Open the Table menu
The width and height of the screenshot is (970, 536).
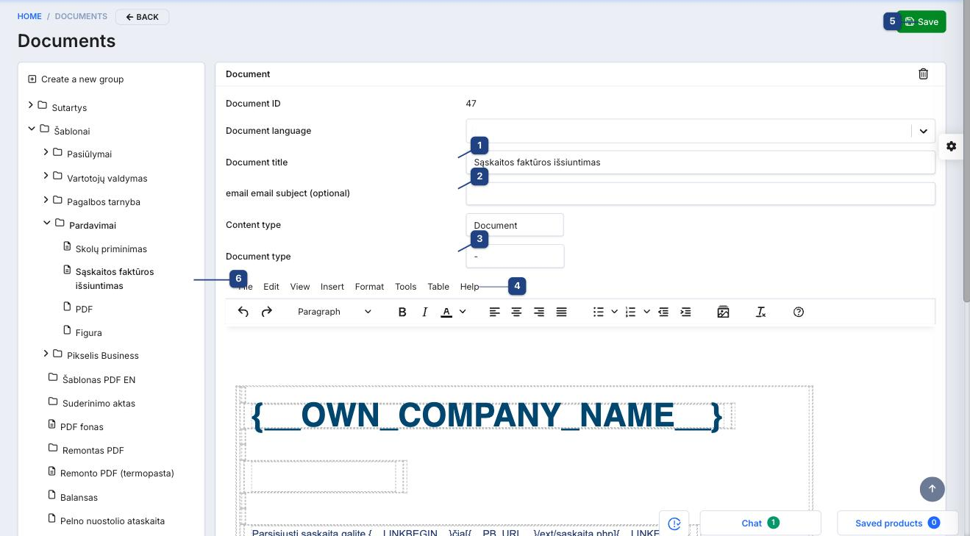tap(438, 287)
